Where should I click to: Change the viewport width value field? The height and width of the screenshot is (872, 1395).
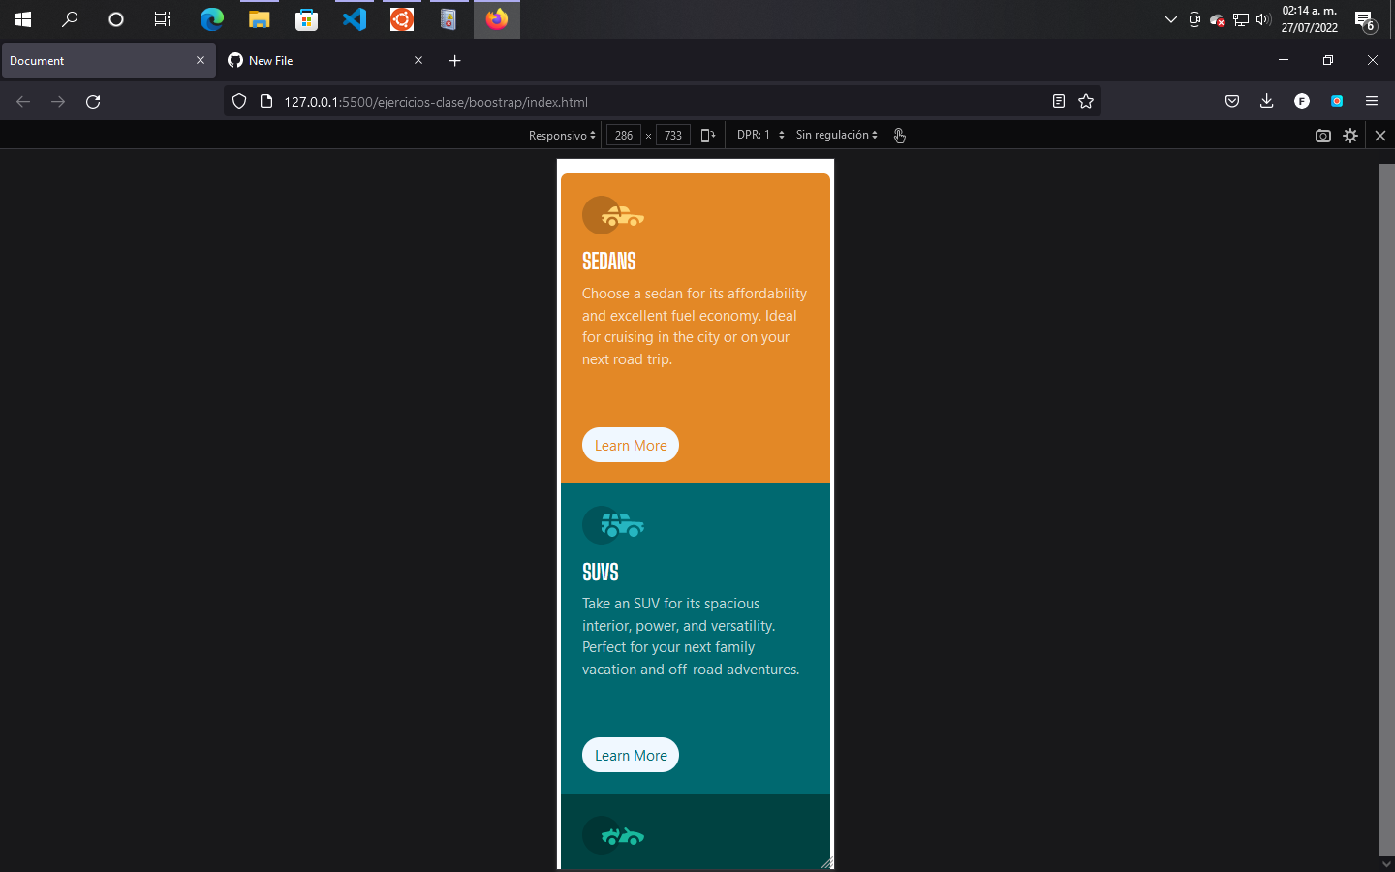[x=623, y=135]
